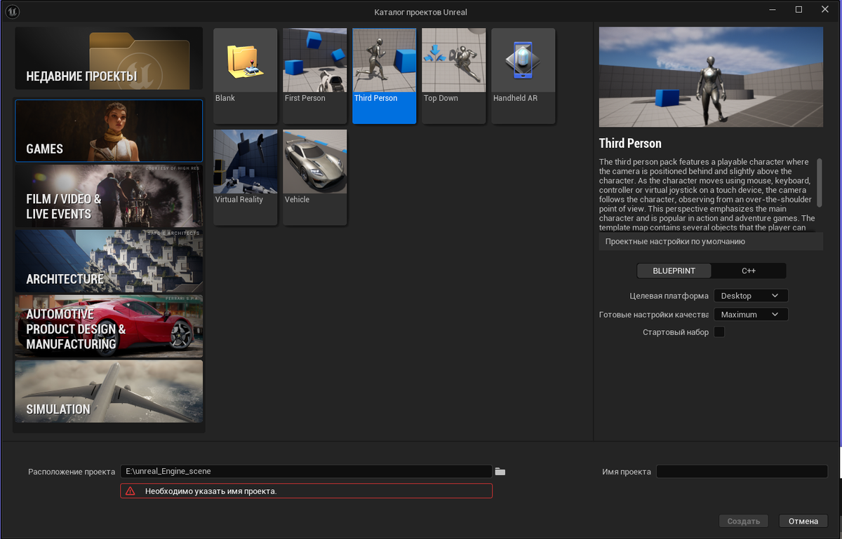
Task: Switch to the Architecture category
Action: pyautogui.click(x=109, y=261)
